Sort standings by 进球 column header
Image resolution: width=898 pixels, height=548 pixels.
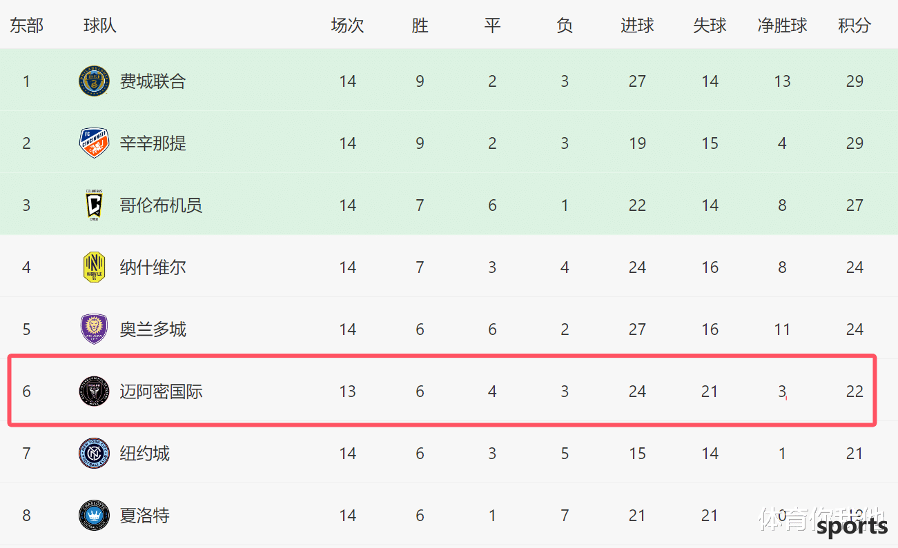[x=637, y=26]
